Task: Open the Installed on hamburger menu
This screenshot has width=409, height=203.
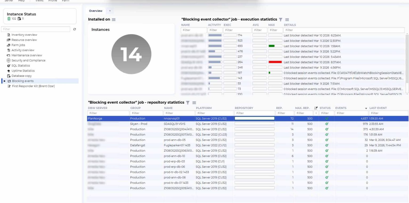Action: [114, 19]
